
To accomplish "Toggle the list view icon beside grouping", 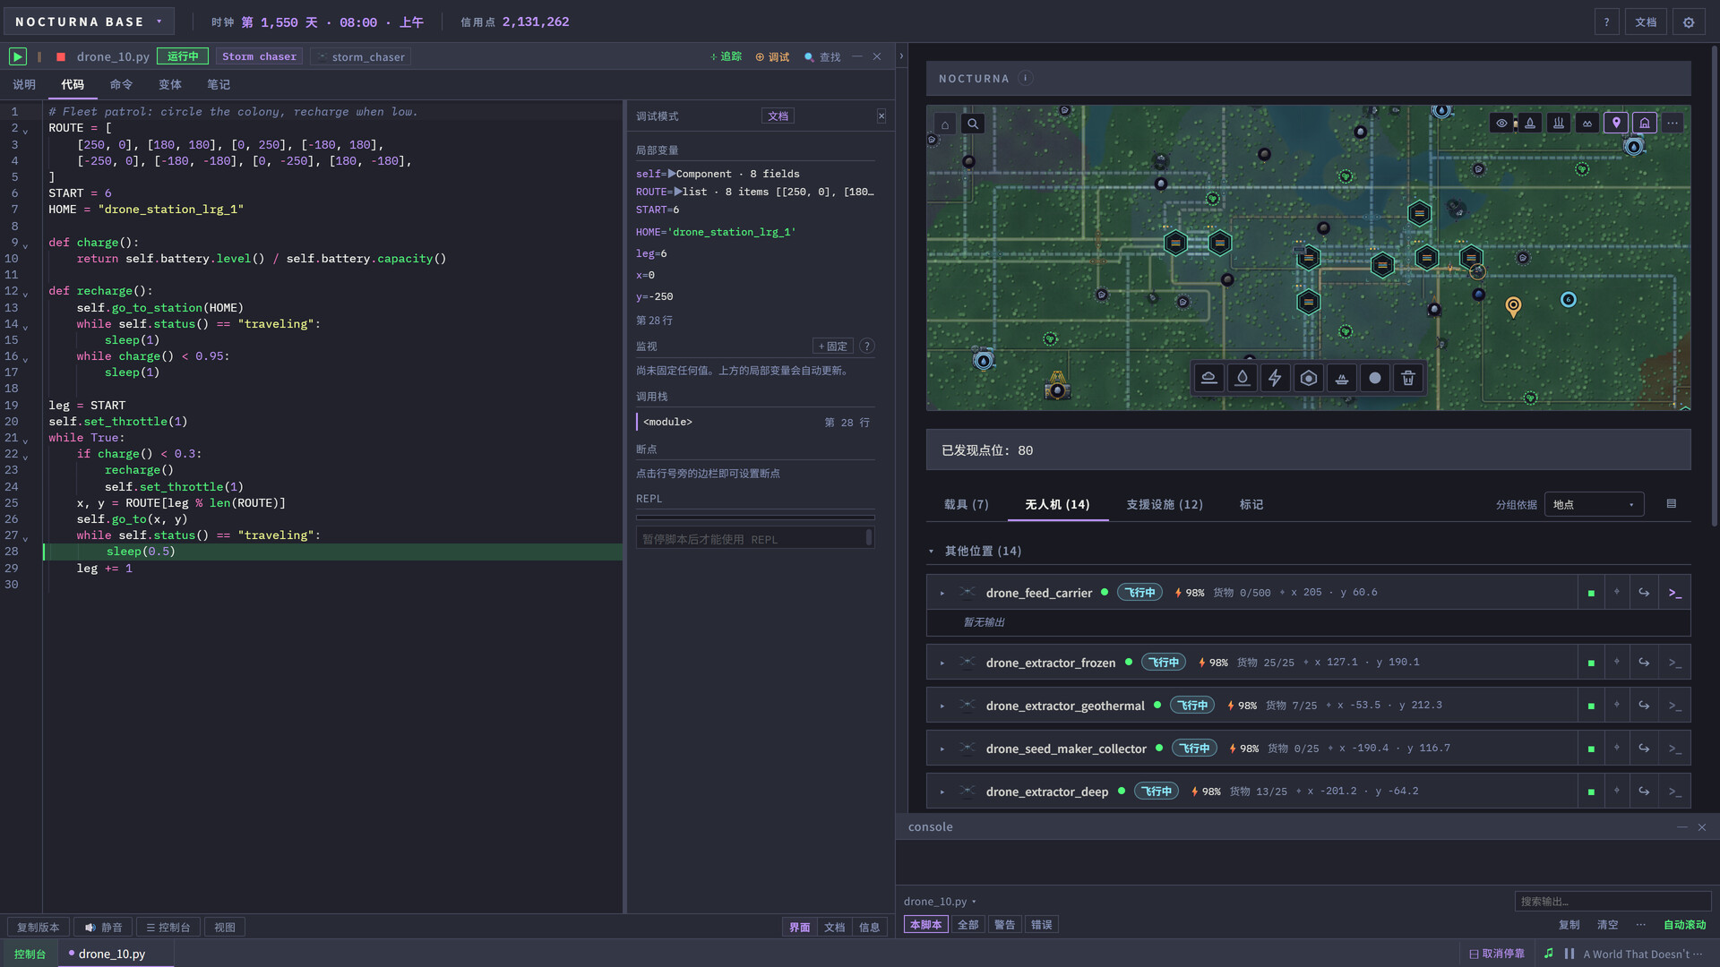I will [1671, 504].
